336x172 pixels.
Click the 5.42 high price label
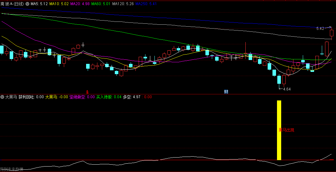[320, 29]
